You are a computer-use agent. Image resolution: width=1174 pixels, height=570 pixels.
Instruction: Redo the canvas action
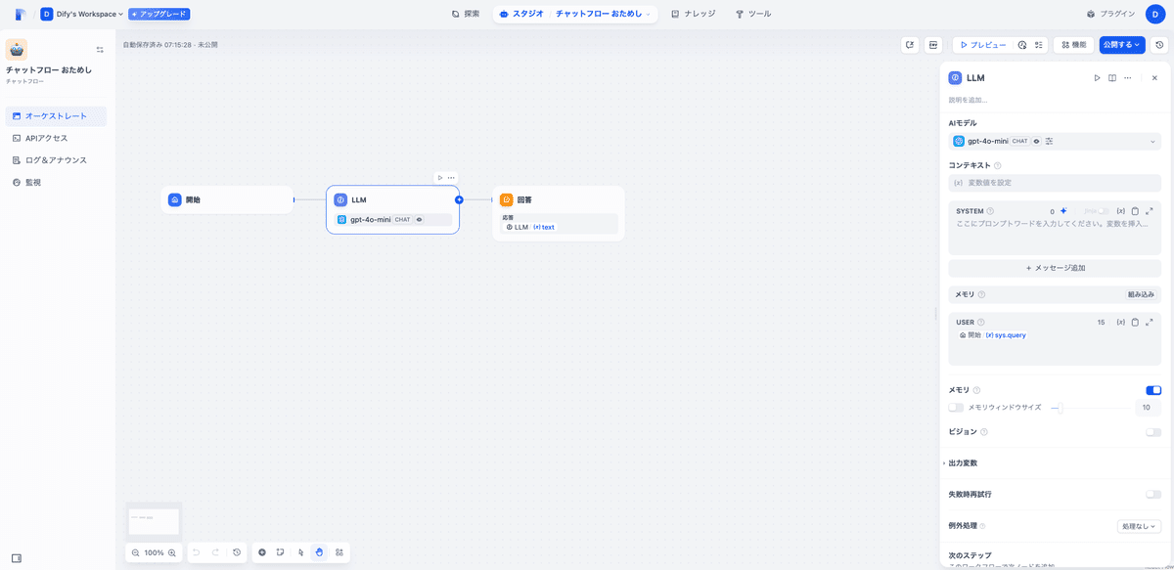pos(215,552)
